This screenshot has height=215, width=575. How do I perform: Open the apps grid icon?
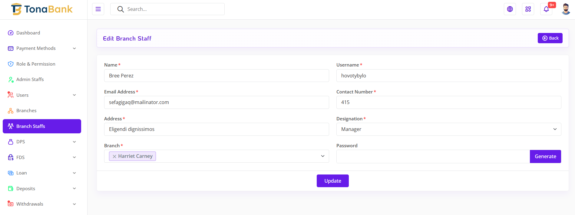tap(528, 9)
